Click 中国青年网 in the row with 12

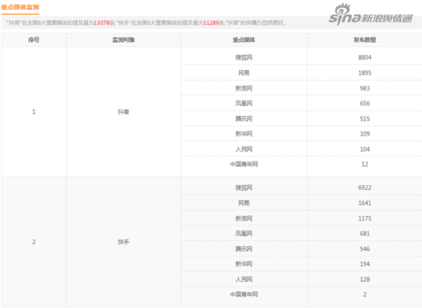(x=244, y=164)
